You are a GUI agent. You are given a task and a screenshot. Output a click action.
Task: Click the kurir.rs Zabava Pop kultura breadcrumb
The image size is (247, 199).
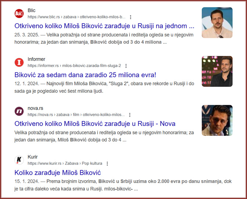65,163
